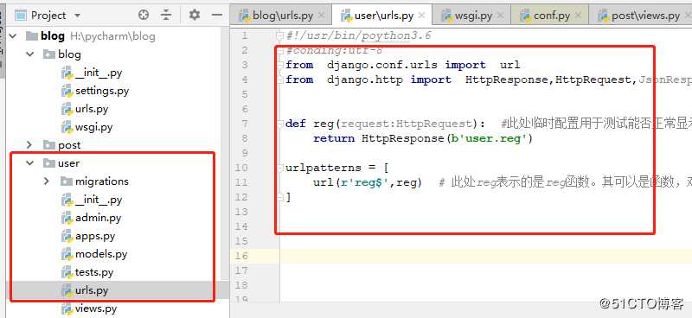Image resolution: width=692 pixels, height=318 pixels.
Task: Open apps.py in the user folder
Action: [95, 236]
